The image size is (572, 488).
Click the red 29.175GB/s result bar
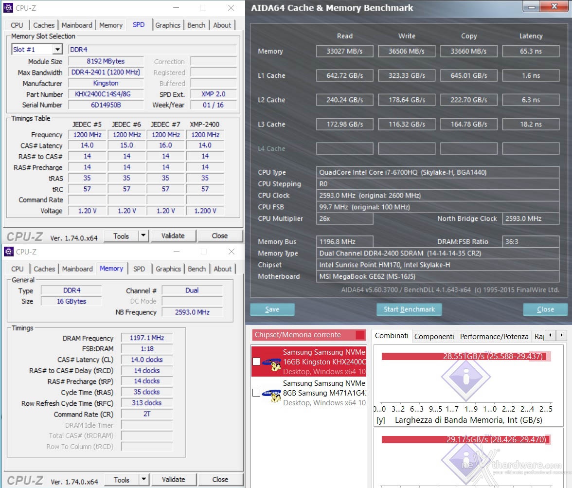465,439
